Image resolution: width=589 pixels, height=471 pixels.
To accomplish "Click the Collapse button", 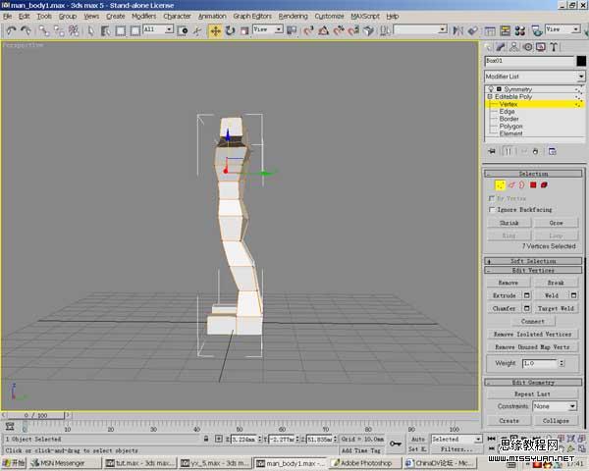I will [x=556, y=421].
